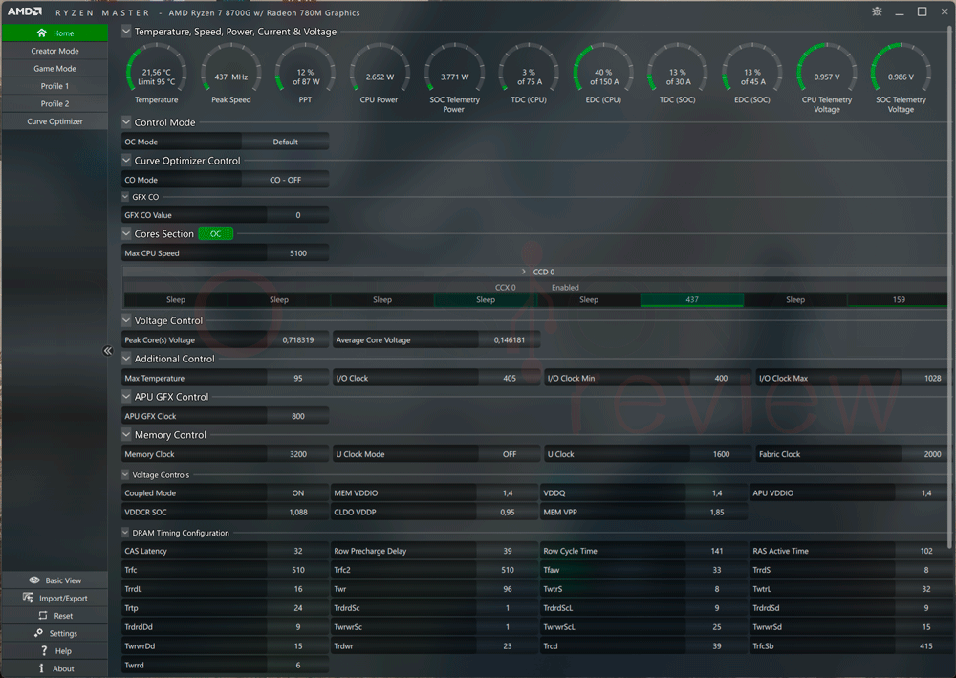Click APU GFX Clock value 800
Viewport: 956px width, 678px height.
click(x=297, y=416)
